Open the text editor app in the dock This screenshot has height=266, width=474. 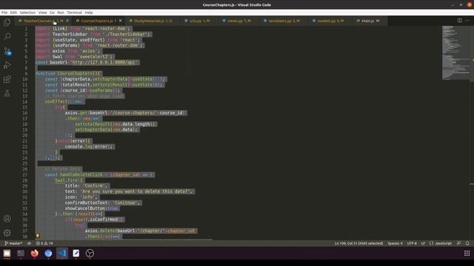76,253
